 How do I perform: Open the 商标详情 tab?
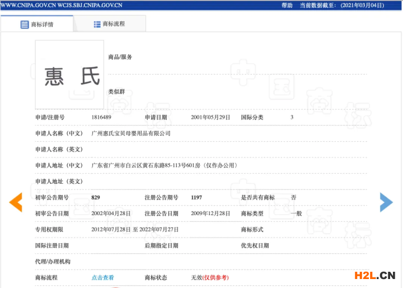pyautogui.click(x=37, y=24)
